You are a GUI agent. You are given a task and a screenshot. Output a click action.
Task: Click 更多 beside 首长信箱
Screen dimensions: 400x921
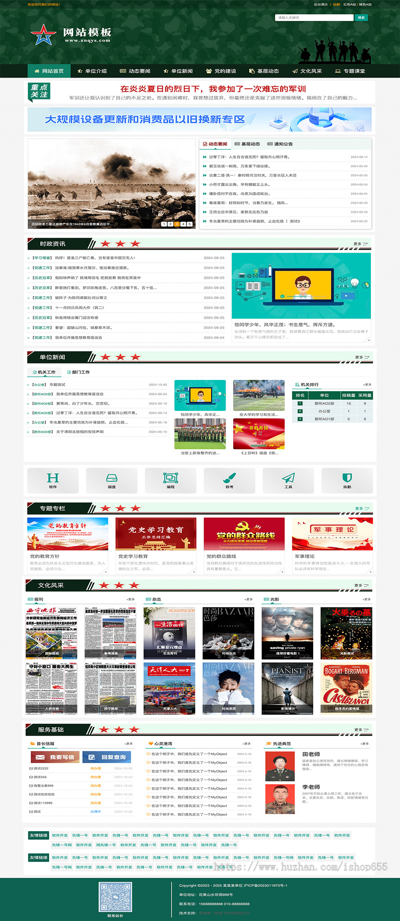coord(128,744)
